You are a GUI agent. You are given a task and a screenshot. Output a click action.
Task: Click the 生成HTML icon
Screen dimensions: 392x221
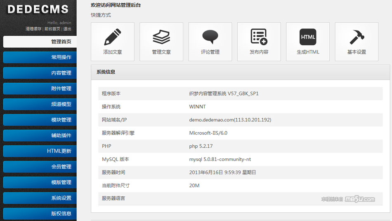pyautogui.click(x=308, y=37)
